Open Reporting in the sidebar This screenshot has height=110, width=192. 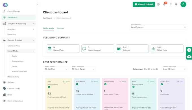tap(12, 34)
